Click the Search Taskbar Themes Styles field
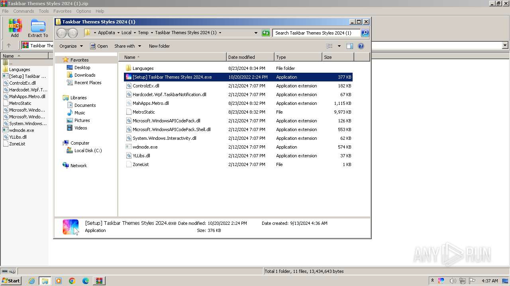510x286 pixels. coord(317,33)
